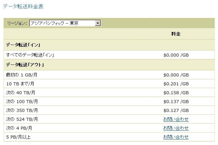Select the $0.158 /GB price cell
This screenshot has height=145, width=218.
coord(176,92)
